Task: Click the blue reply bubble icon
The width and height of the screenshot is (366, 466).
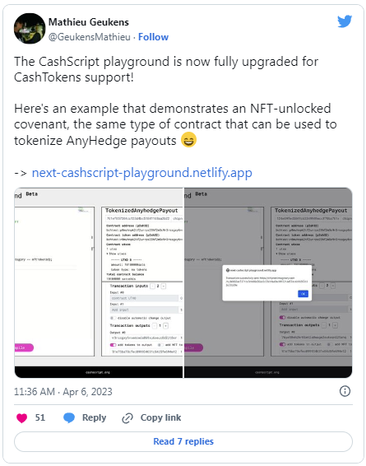Action: [69, 418]
